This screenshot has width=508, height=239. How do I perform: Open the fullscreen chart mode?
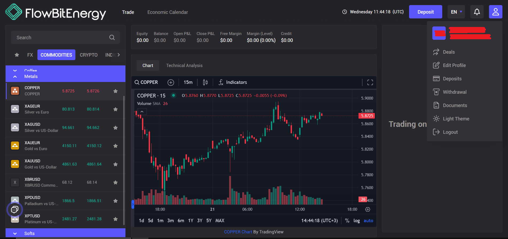click(370, 82)
